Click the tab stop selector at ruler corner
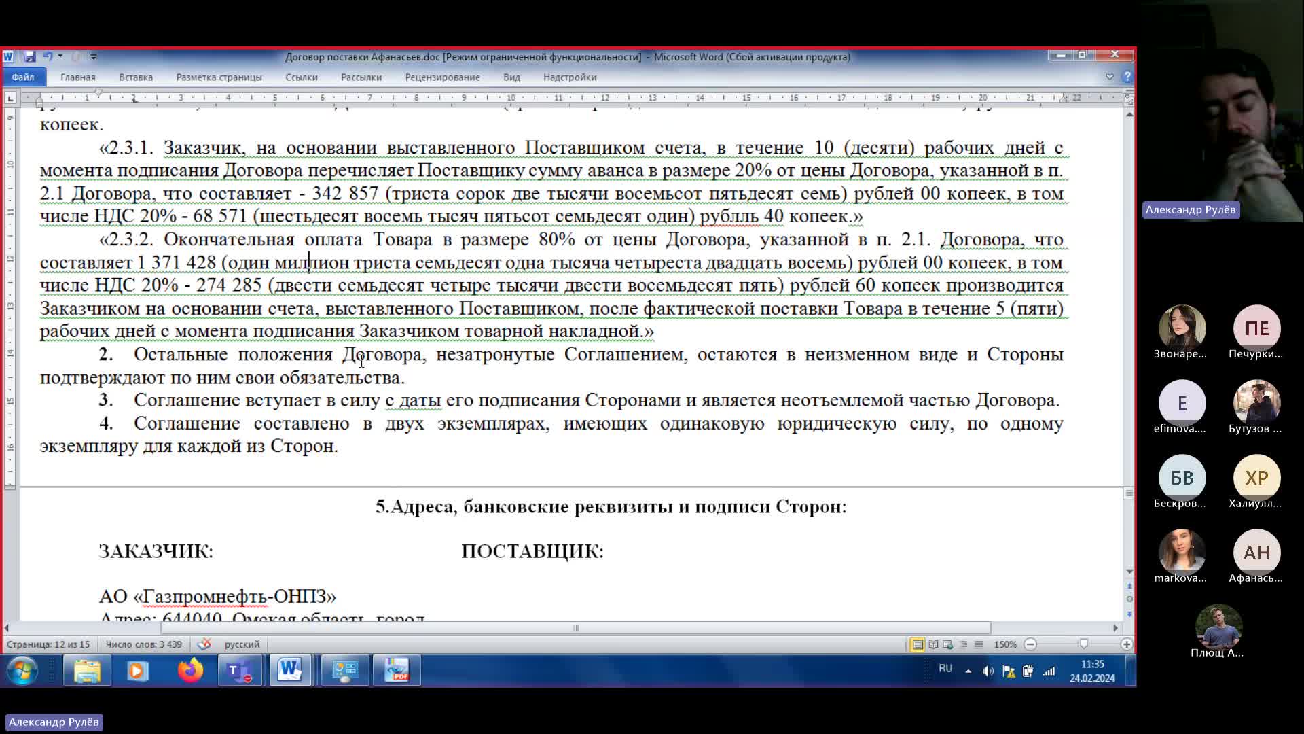The width and height of the screenshot is (1304, 734). coord(10,99)
